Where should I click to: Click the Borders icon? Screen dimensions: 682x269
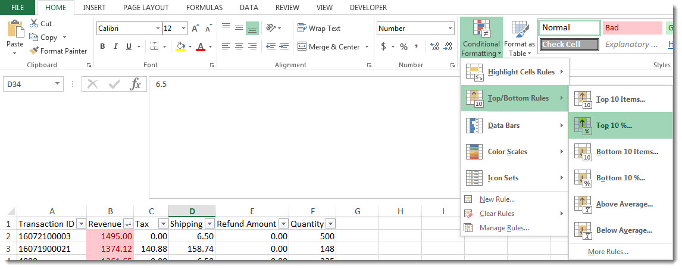point(154,46)
